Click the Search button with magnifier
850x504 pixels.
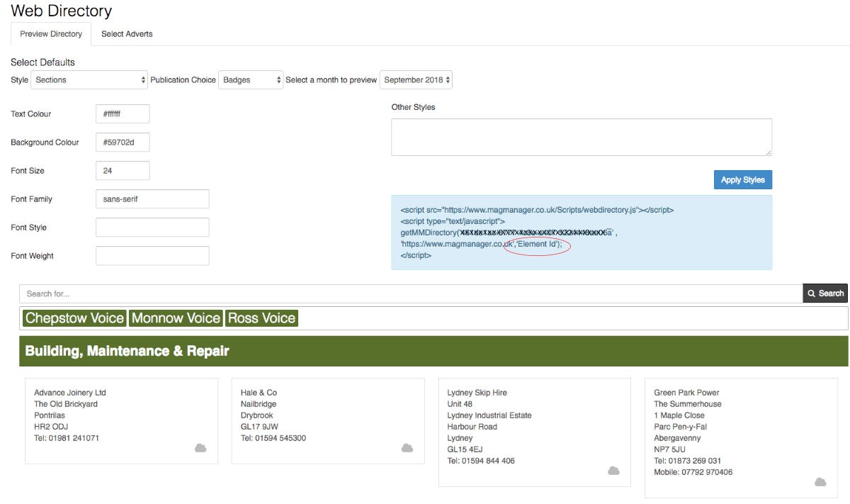click(x=825, y=293)
